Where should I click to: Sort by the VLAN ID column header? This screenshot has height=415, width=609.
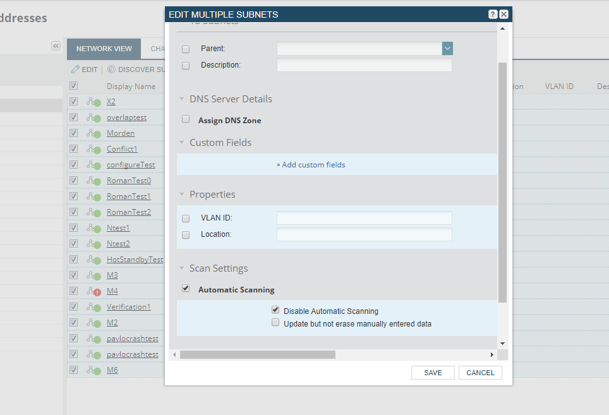tap(559, 86)
